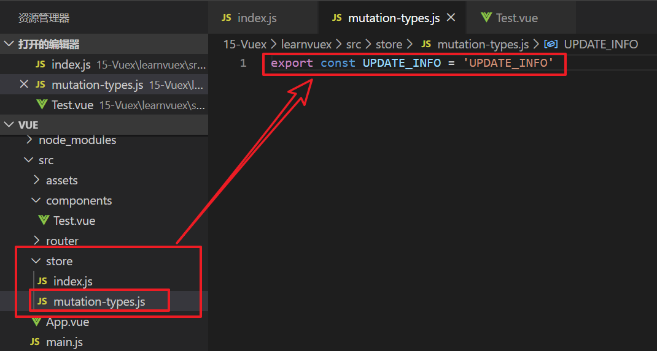657x351 pixels.
Task: Close mutation-types.js from open editors list X
Action: pos(25,85)
